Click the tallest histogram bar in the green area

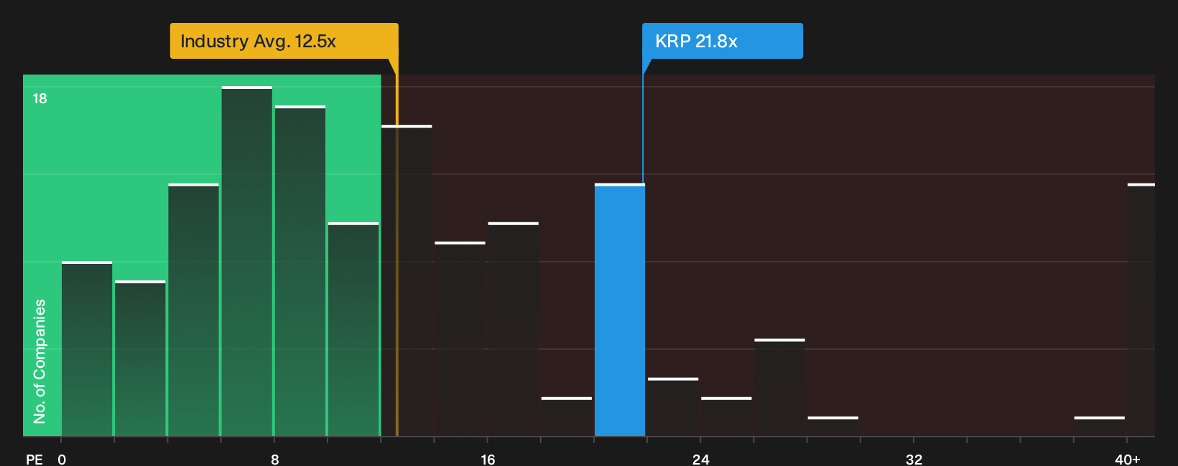[x=247, y=261]
